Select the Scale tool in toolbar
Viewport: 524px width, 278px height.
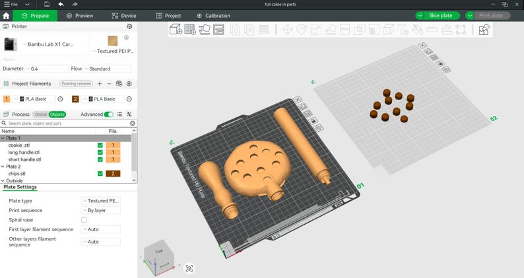click(x=316, y=30)
